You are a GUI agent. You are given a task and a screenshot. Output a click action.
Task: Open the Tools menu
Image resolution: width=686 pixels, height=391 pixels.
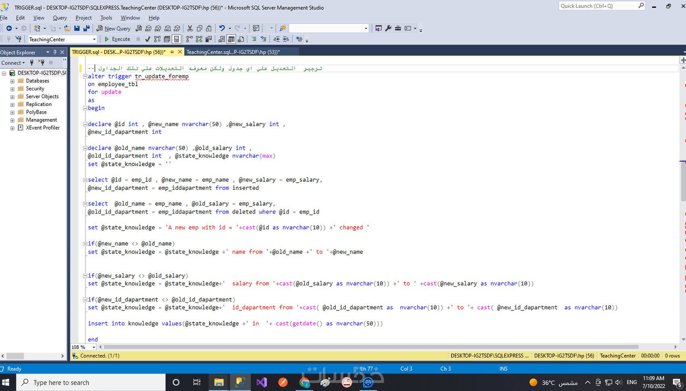(106, 18)
